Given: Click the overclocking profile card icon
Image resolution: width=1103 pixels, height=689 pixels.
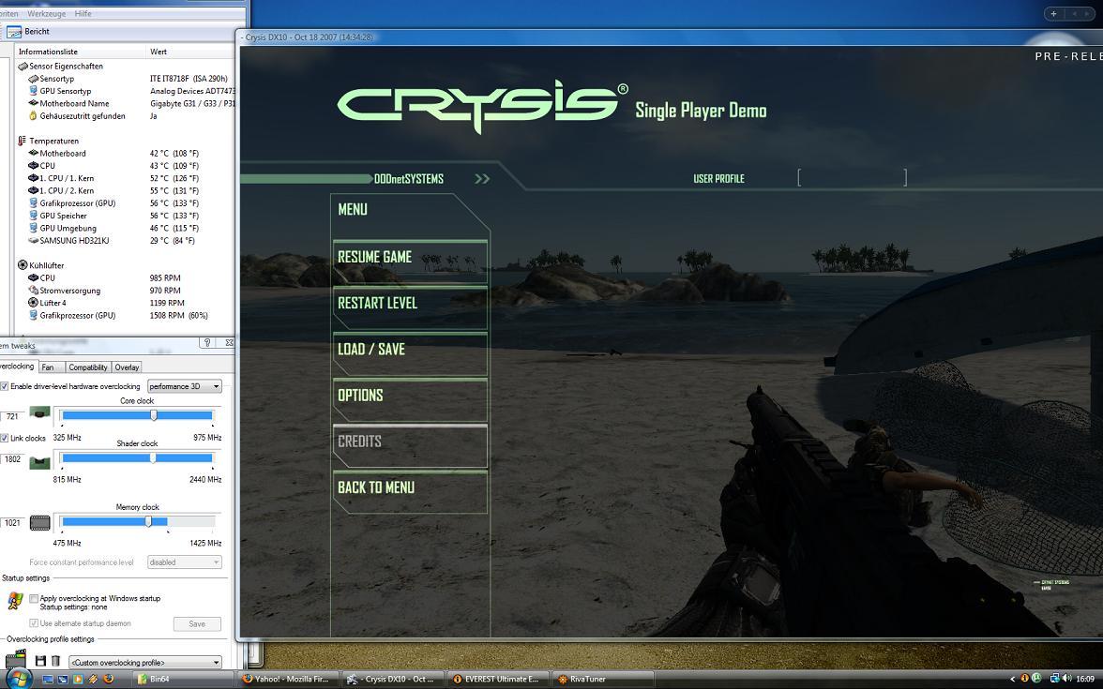Looking at the screenshot, I should (x=15, y=660).
